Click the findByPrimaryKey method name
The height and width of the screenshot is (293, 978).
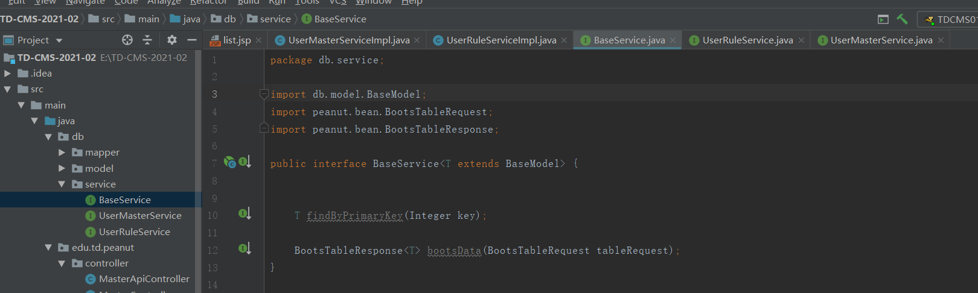(x=354, y=216)
